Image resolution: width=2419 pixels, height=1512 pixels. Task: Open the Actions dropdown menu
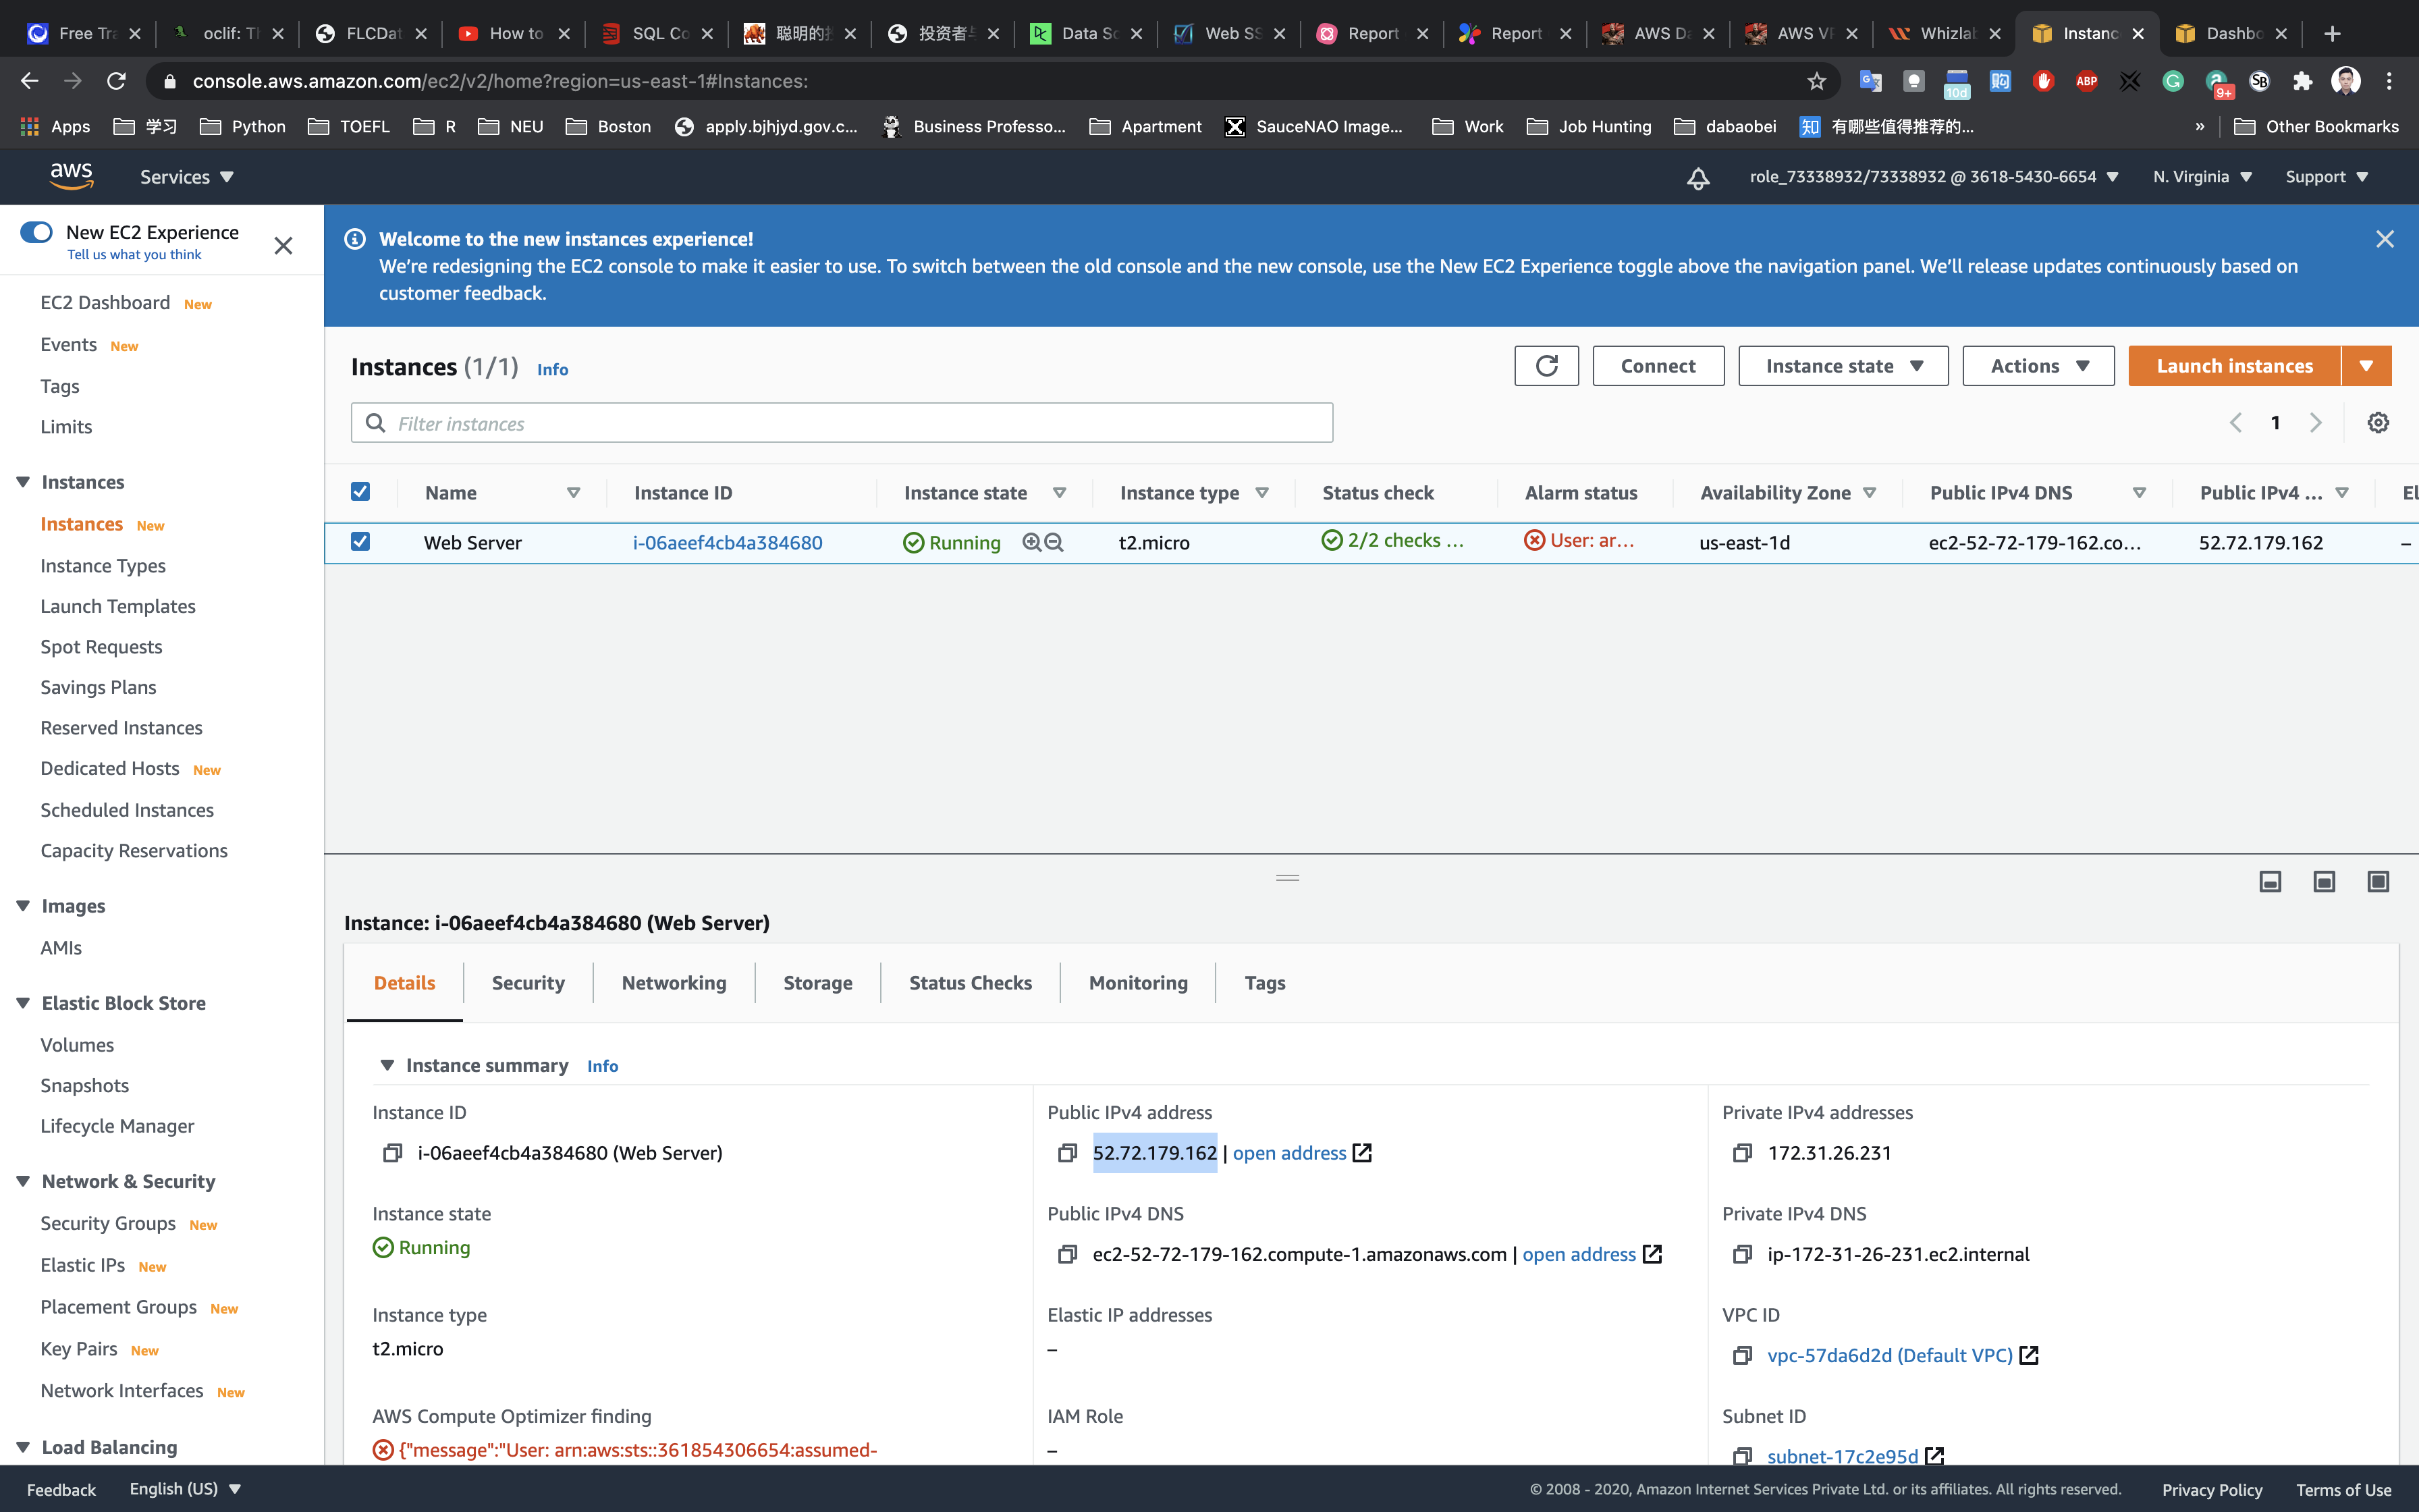pos(2037,366)
